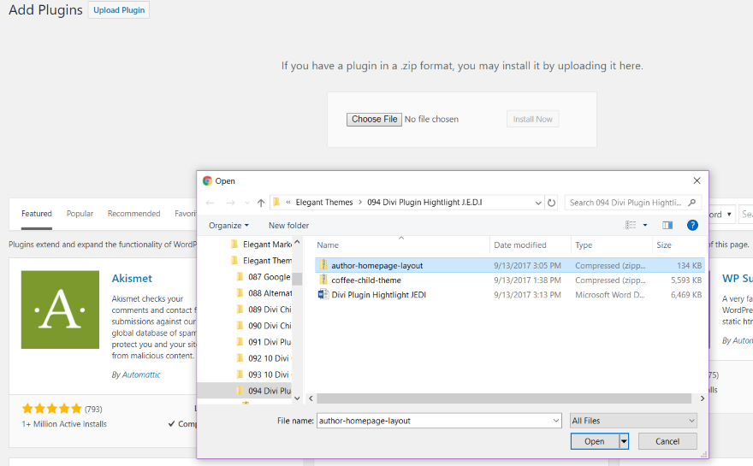Click the Choose File button
This screenshot has height=466, width=753.
tap(374, 119)
